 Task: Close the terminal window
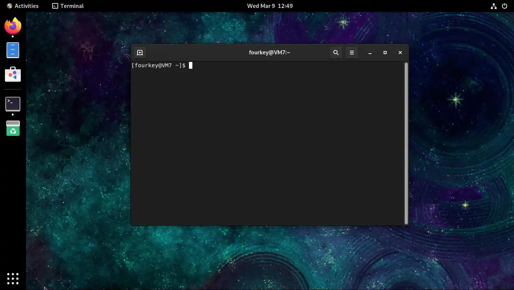click(400, 52)
